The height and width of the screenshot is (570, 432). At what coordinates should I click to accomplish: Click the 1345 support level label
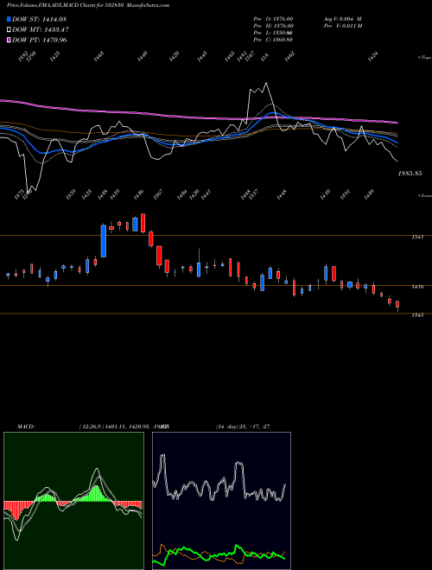click(x=417, y=315)
